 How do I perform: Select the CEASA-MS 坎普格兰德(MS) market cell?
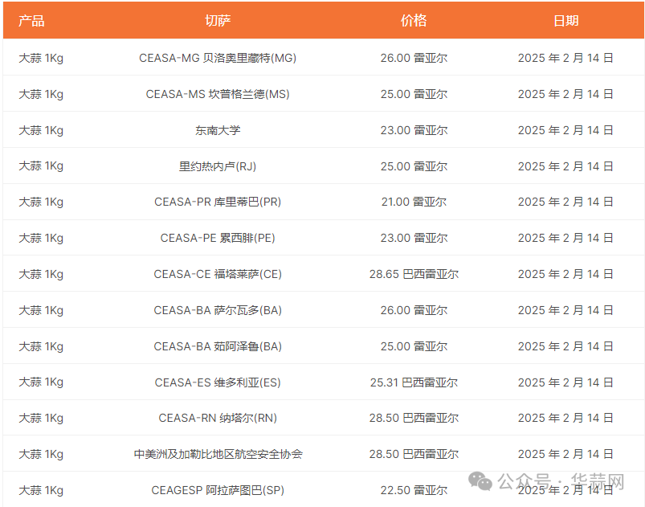click(x=218, y=94)
